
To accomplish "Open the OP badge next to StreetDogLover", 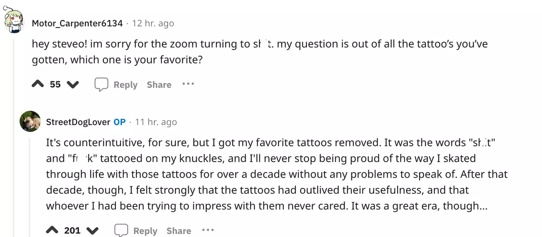I will [119, 122].
